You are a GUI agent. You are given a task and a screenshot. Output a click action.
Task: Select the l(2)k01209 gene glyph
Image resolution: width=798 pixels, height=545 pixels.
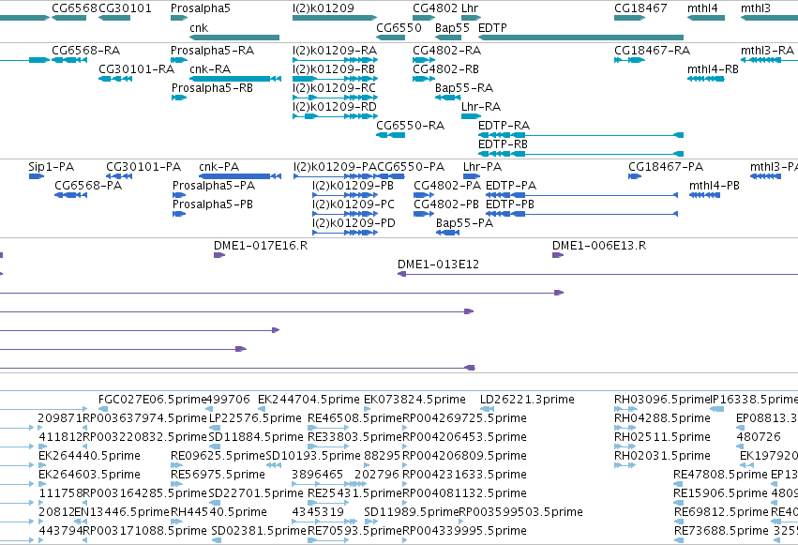335,18
